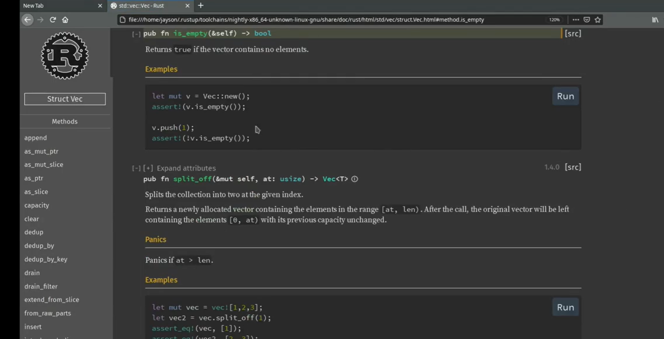Open source link for is_empty method
The width and height of the screenshot is (664, 339).
coord(573,33)
